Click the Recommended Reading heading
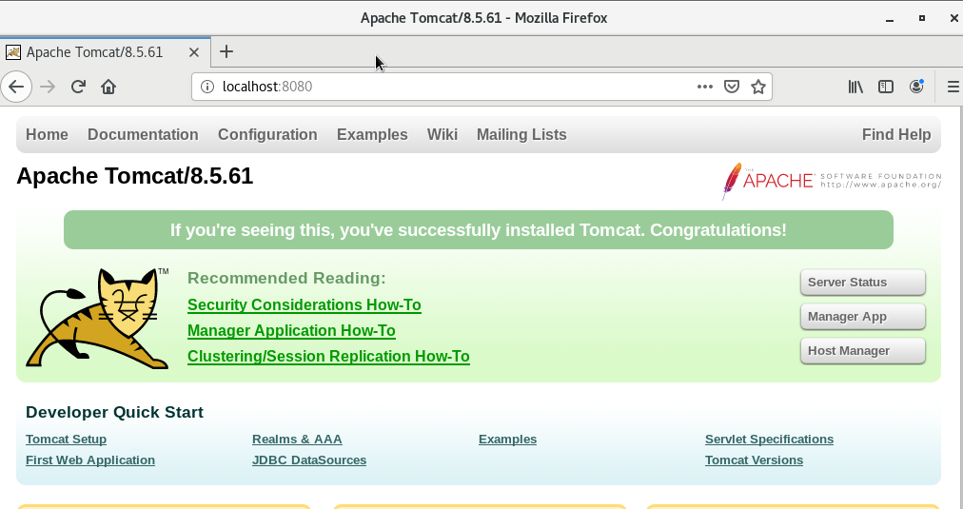The height and width of the screenshot is (509, 963). (x=286, y=278)
